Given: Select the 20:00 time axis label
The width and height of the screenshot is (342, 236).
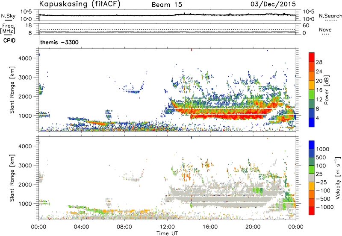Looking at the screenshot, I should click(253, 227).
